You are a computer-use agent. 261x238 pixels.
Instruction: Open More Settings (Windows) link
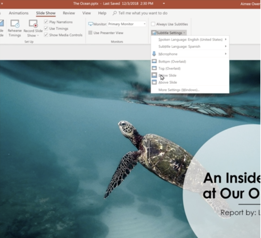179,90
